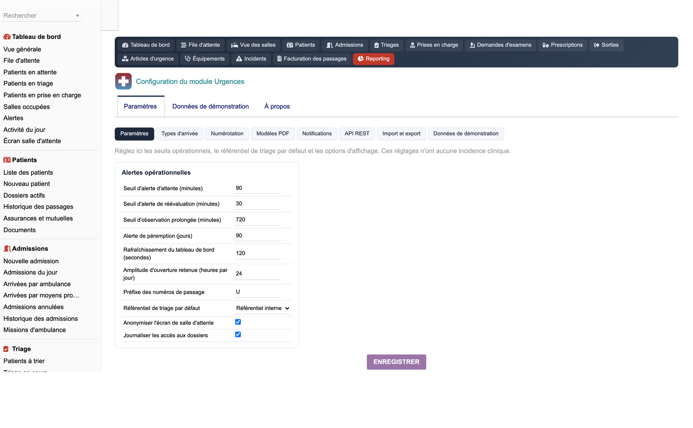Click Alerte de péremption jours field
Viewport: 693px width, 428px height.
pyautogui.click(x=257, y=236)
